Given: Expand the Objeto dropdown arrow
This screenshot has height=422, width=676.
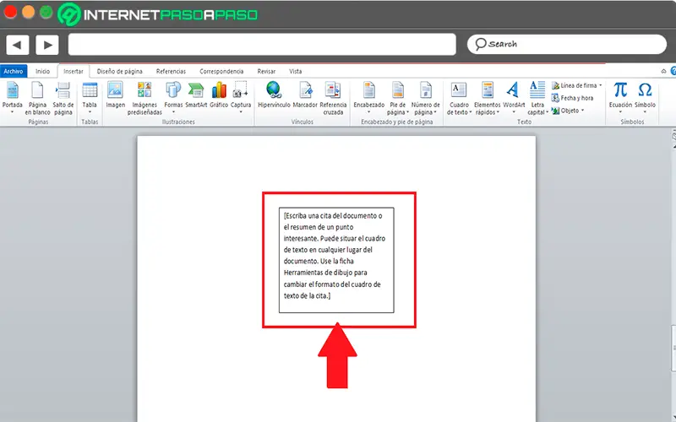Looking at the screenshot, I should [582, 111].
